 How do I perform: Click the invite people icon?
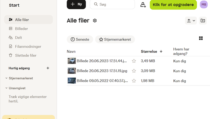coord(143,5)
